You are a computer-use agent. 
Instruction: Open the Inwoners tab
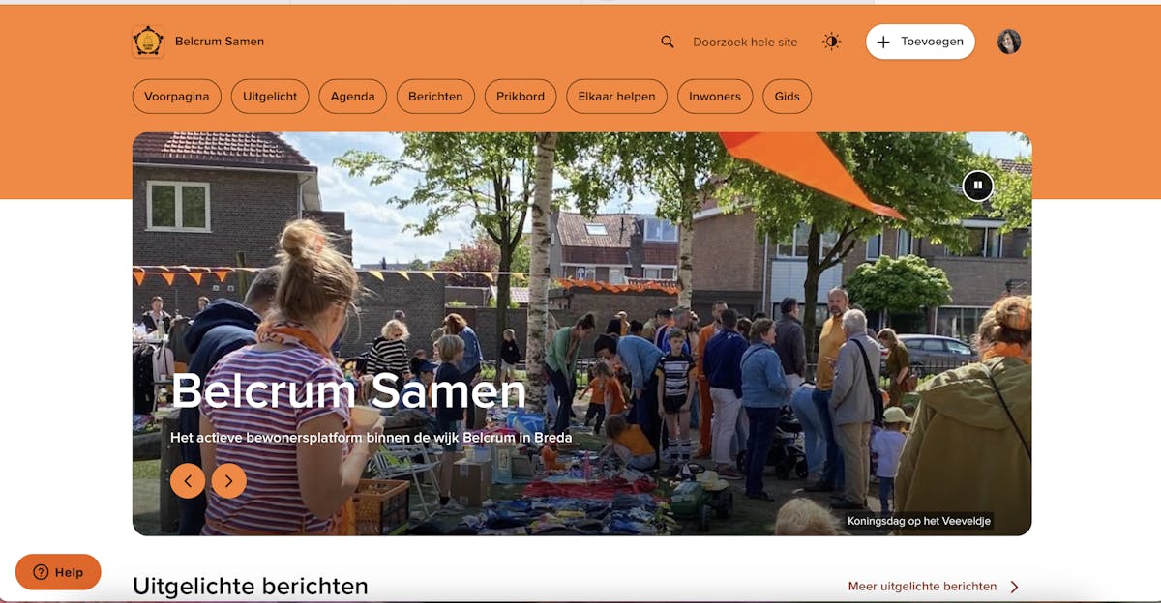click(715, 97)
